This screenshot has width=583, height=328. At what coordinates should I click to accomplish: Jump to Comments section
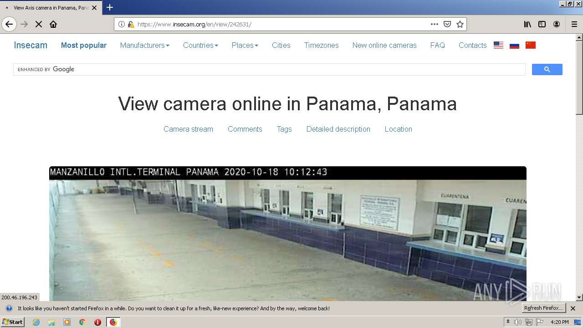pos(245,129)
